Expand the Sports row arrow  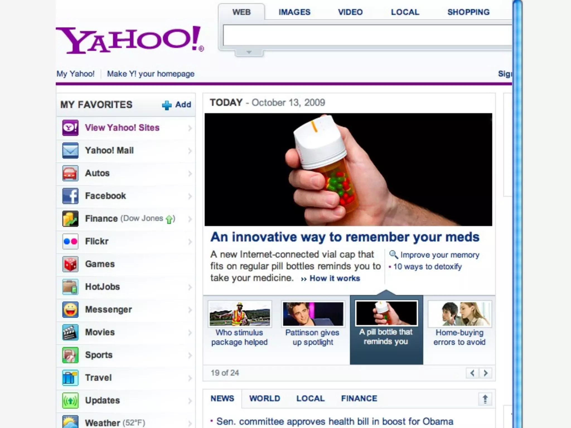point(190,355)
